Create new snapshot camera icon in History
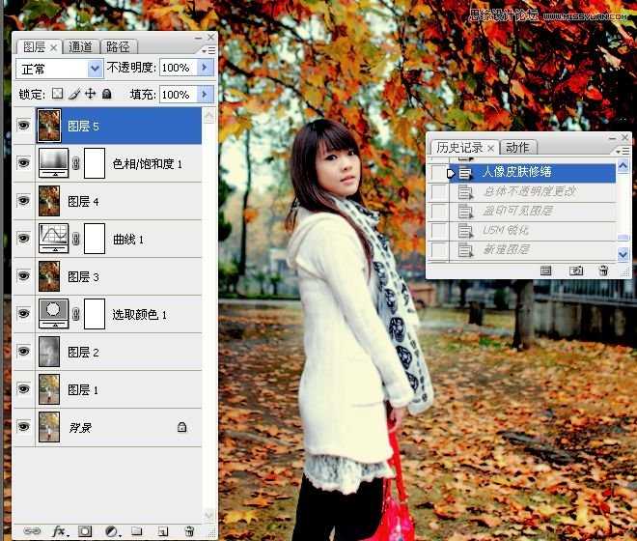The width and height of the screenshot is (637, 541). [x=576, y=270]
